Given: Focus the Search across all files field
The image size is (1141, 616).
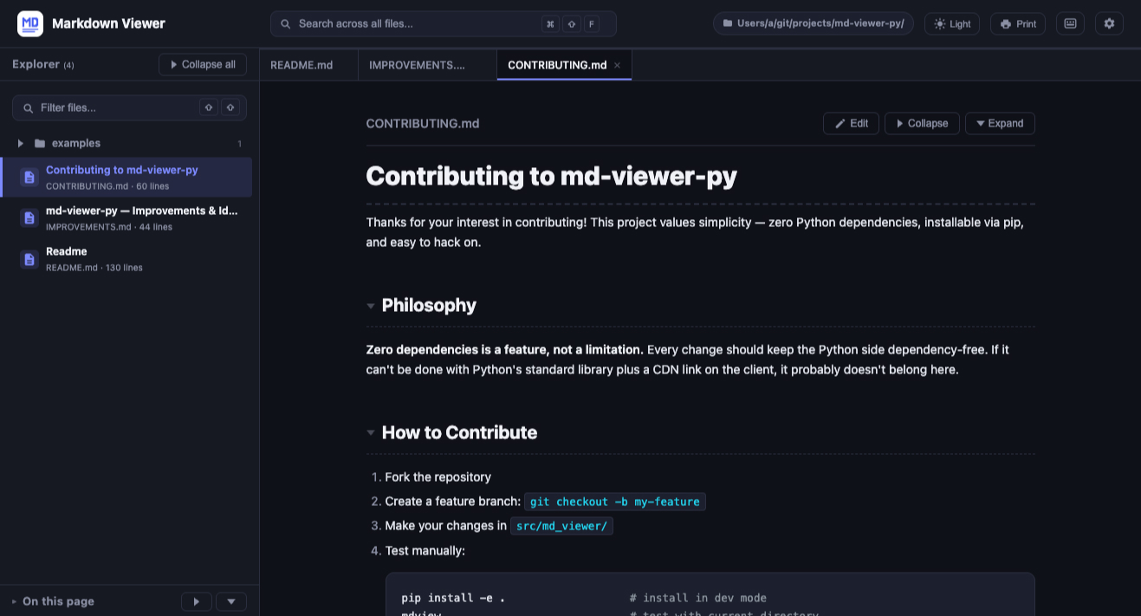Looking at the screenshot, I should pyautogui.click(x=444, y=23).
